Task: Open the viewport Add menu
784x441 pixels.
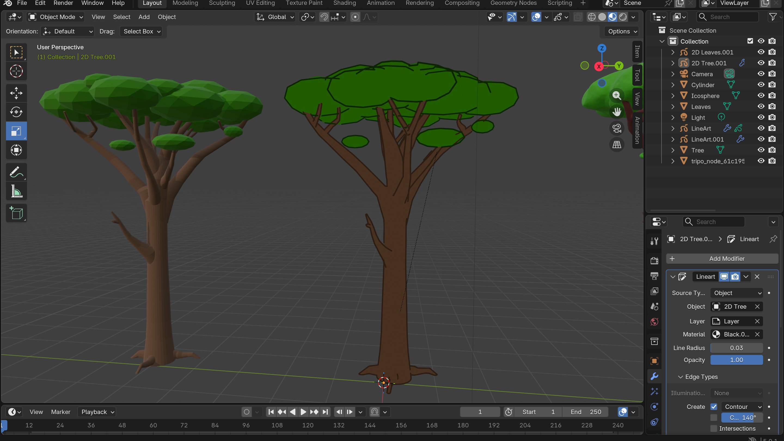Action: tap(144, 17)
